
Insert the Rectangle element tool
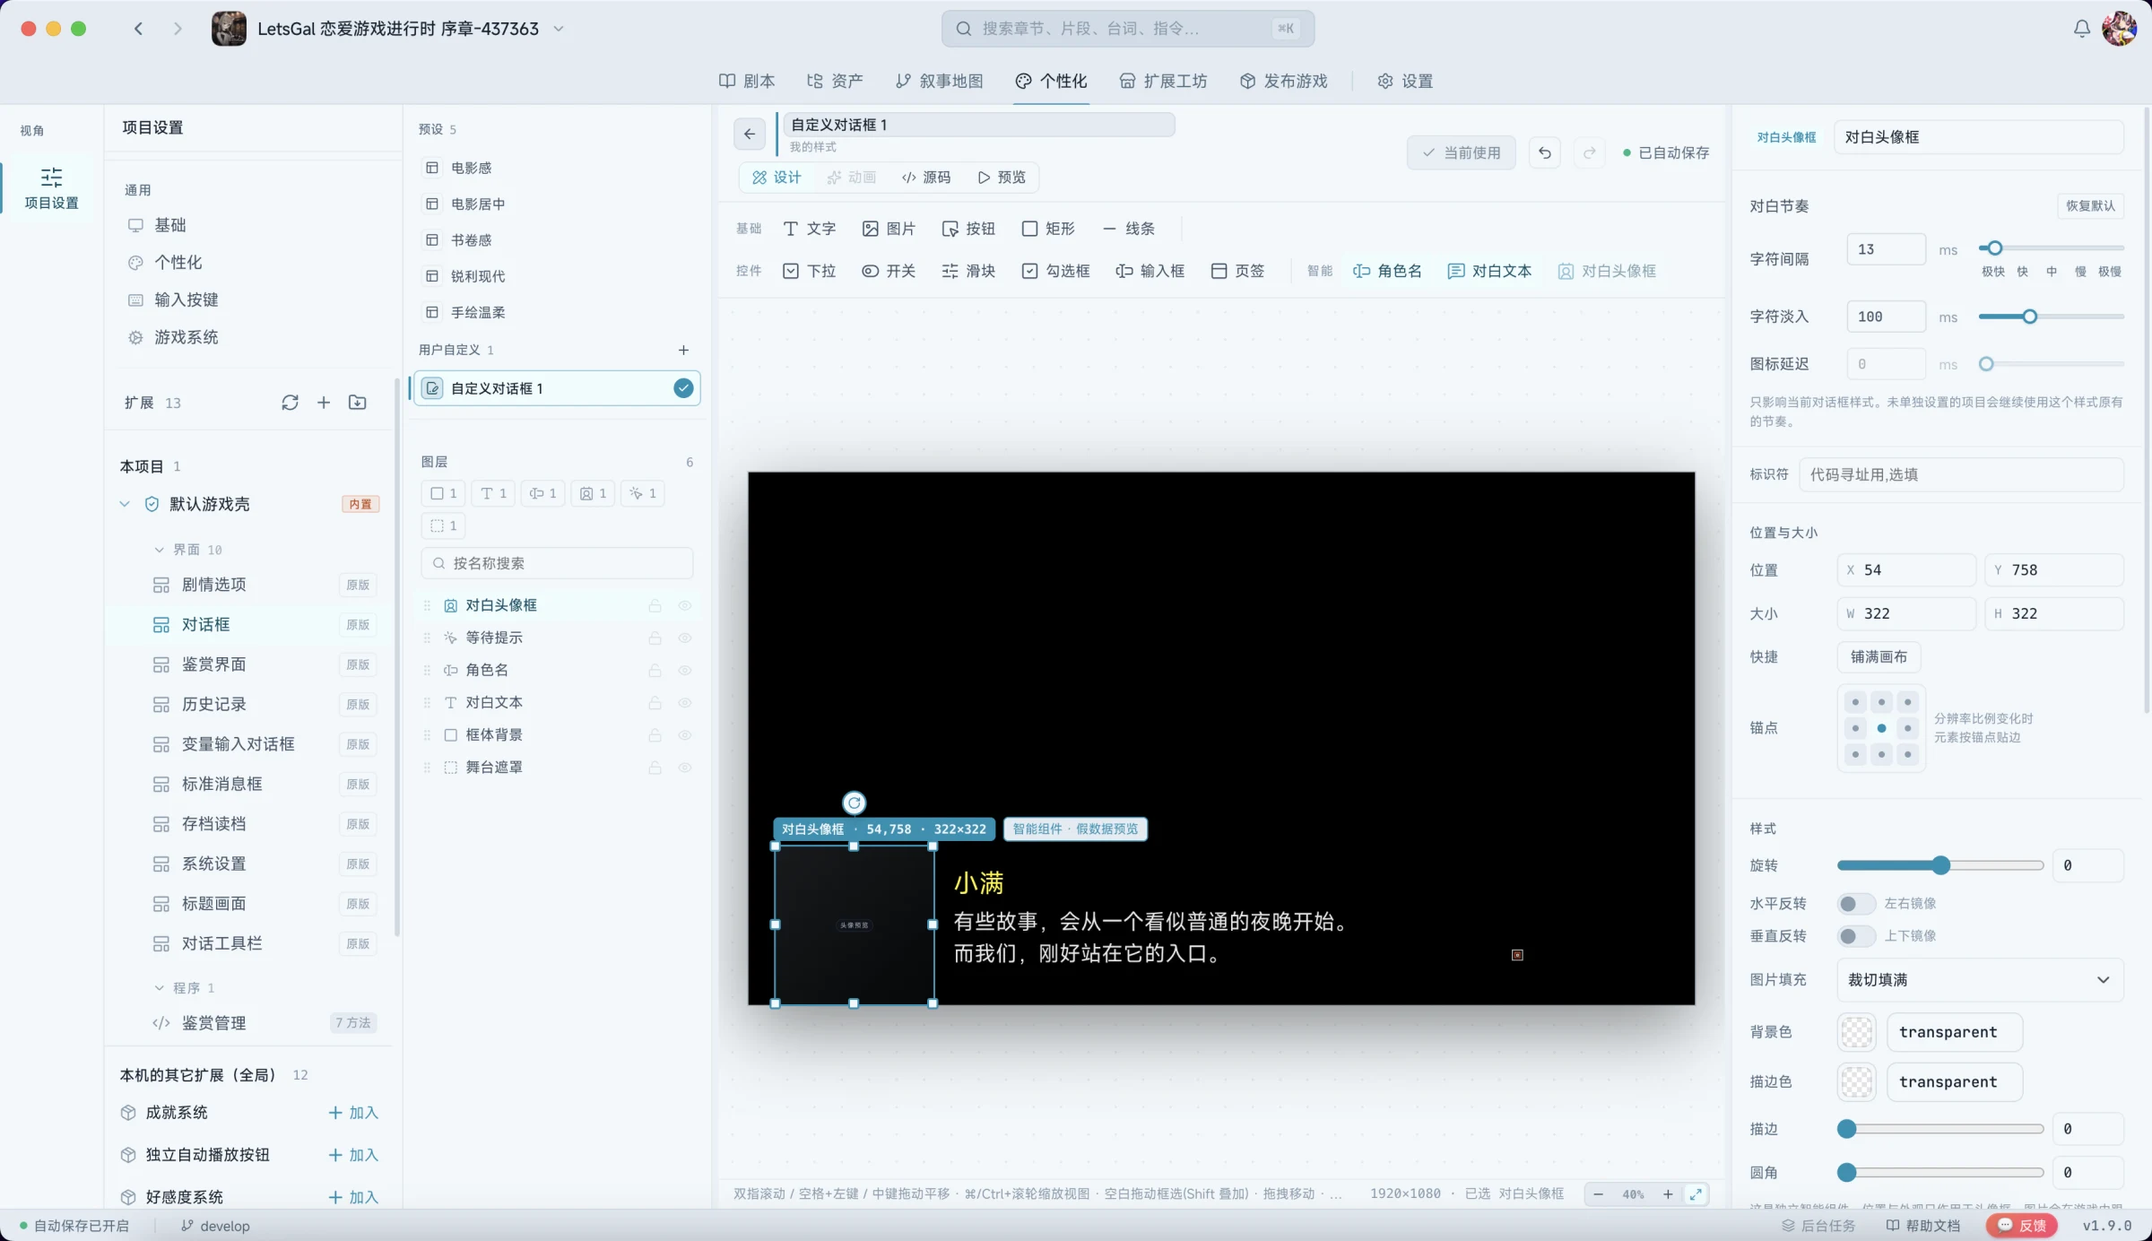click(1048, 229)
